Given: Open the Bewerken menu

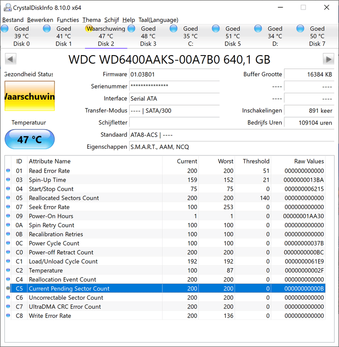Looking at the screenshot, I should point(40,20).
